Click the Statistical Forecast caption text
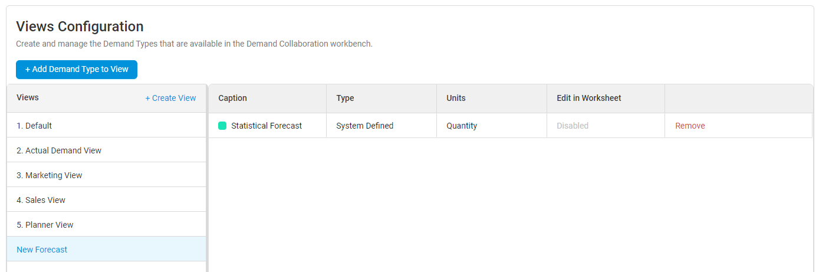Viewport: 819px width, 272px height. click(x=267, y=126)
